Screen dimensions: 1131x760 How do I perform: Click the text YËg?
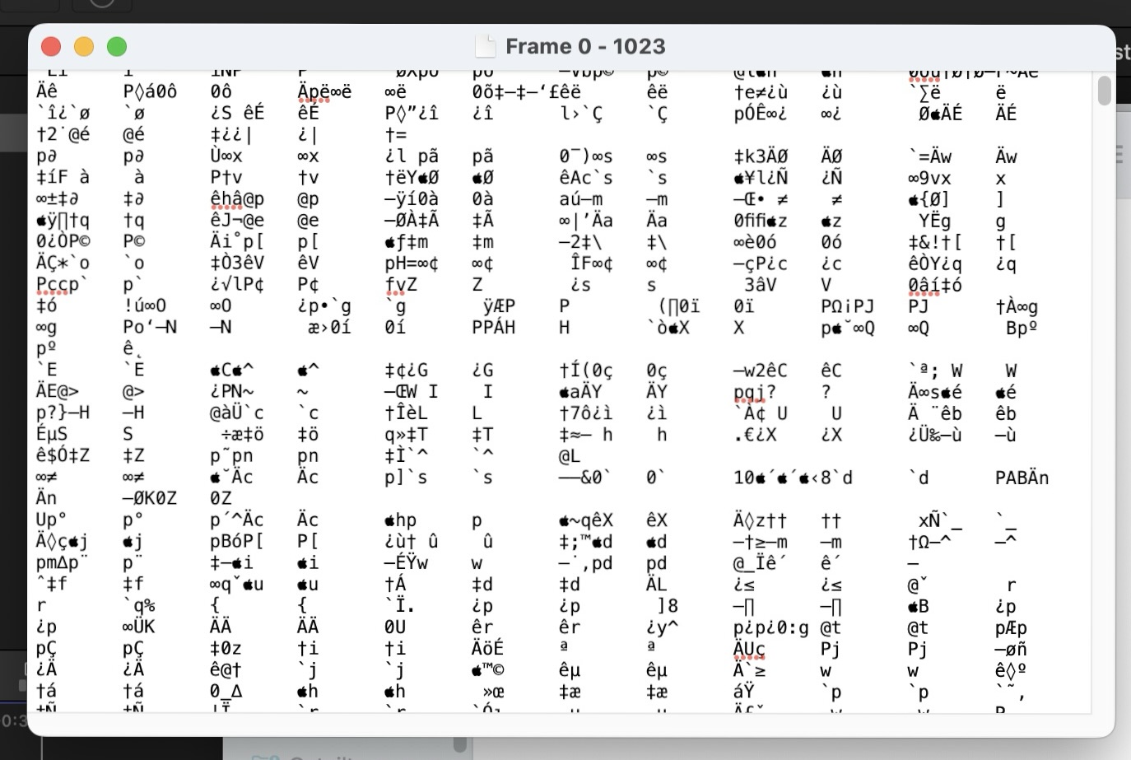click(x=935, y=221)
